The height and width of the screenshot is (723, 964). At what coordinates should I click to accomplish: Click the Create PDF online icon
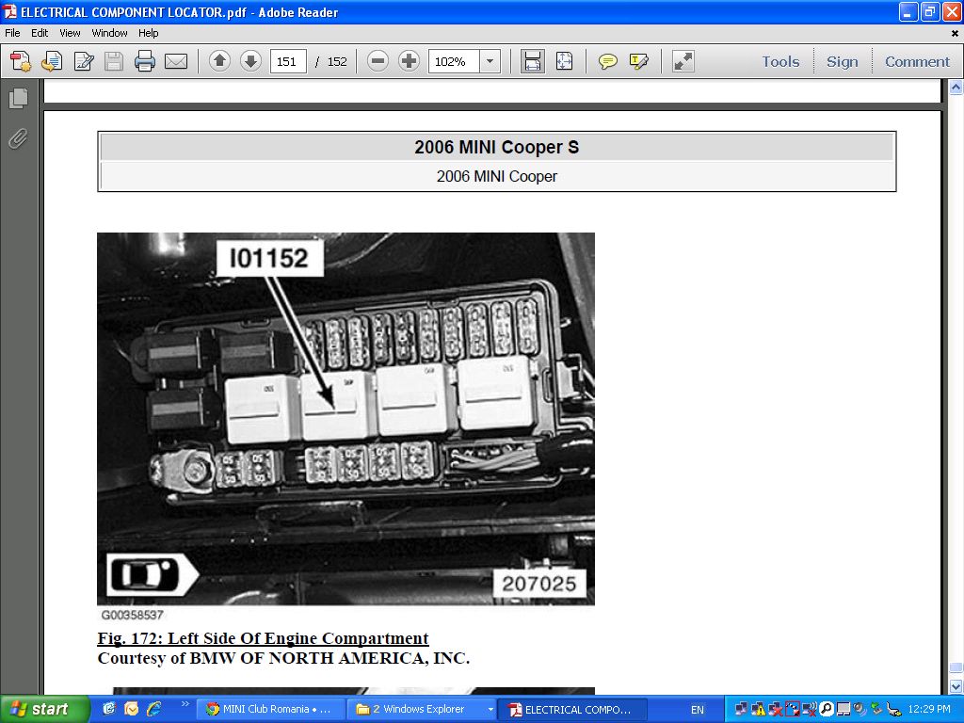(21, 62)
